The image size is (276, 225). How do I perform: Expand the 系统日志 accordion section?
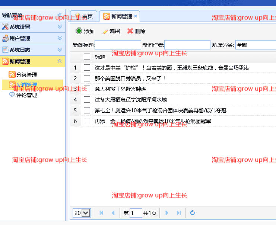pyautogui.click(x=60, y=50)
